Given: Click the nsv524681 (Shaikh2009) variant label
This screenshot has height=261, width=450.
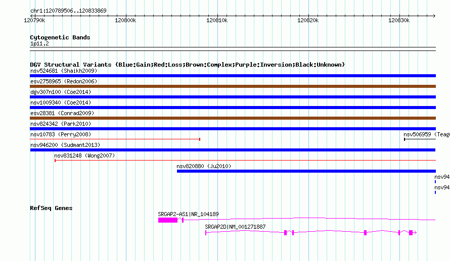Looking at the screenshot, I should [64, 71].
